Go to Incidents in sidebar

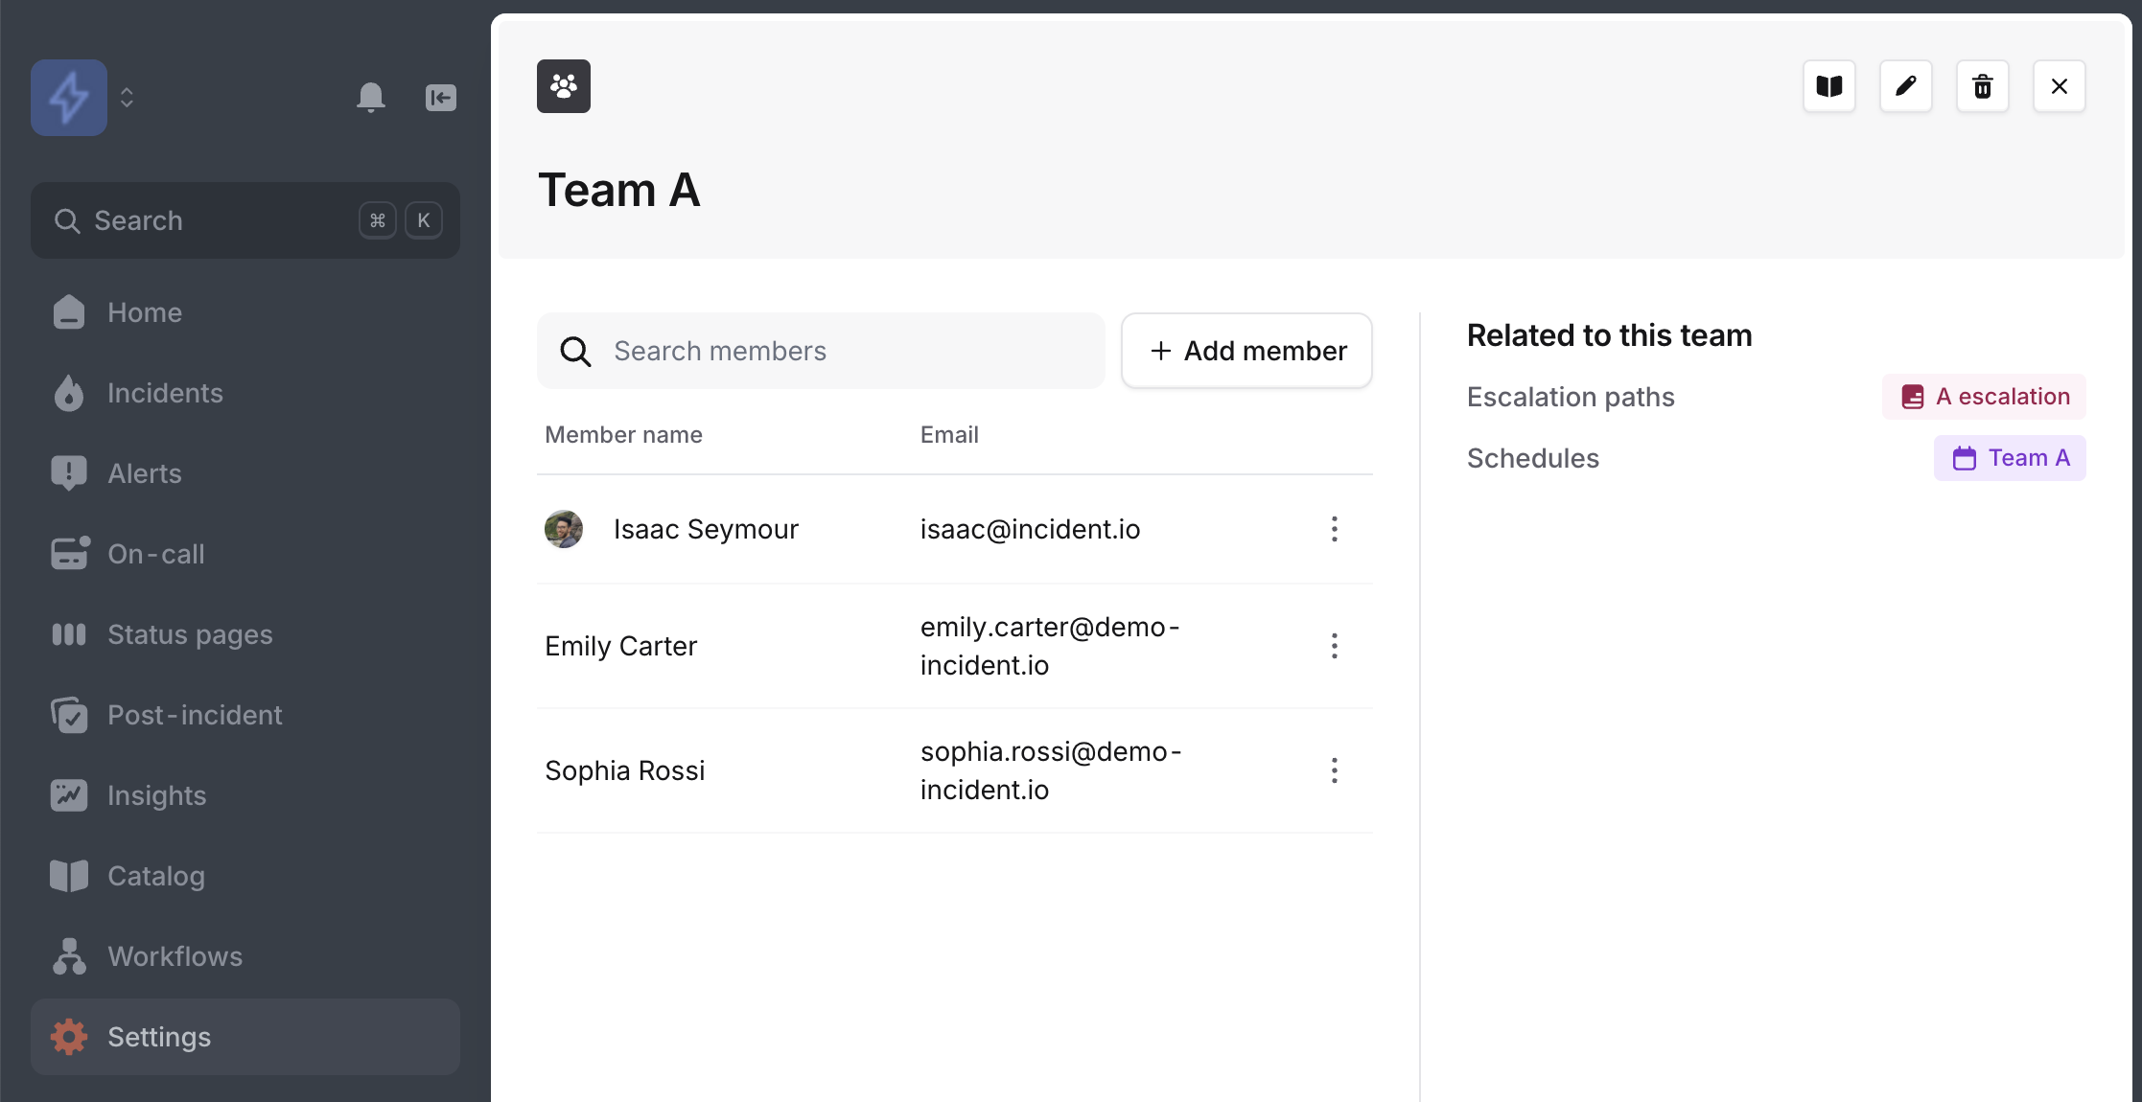pyautogui.click(x=164, y=393)
